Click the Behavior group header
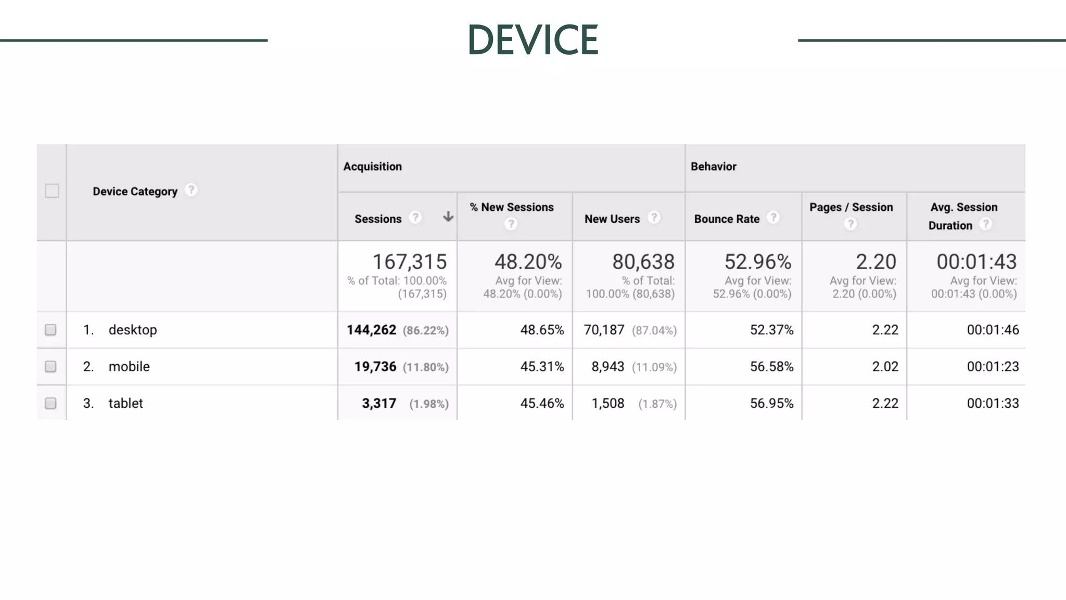This screenshot has width=1066, height=600. click(x=713, y=167)
